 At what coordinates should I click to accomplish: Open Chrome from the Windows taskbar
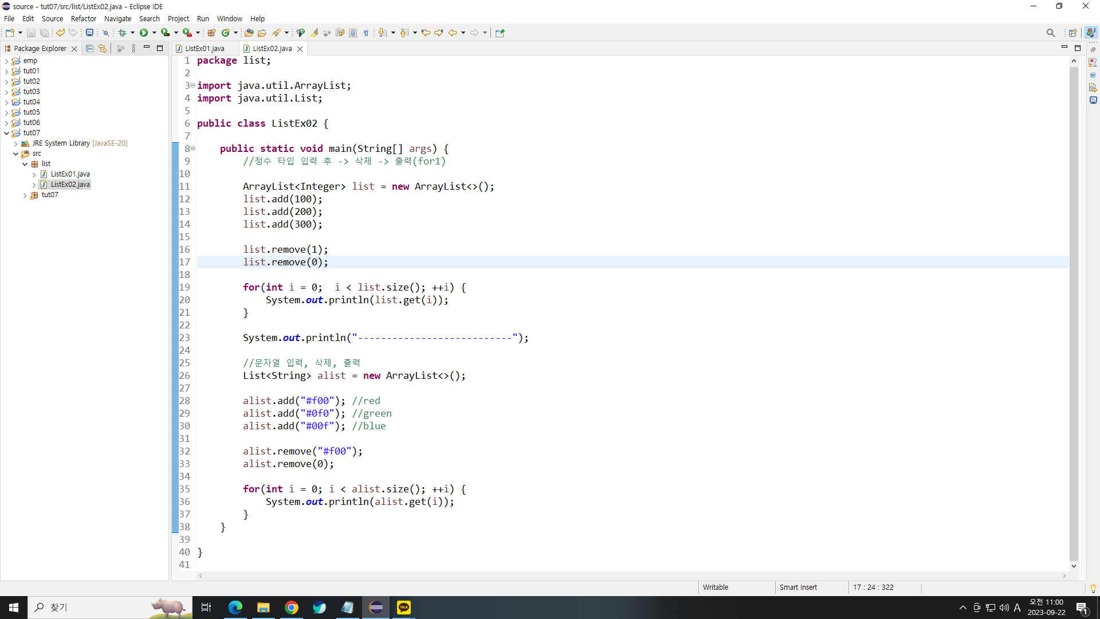click(292, 608)
